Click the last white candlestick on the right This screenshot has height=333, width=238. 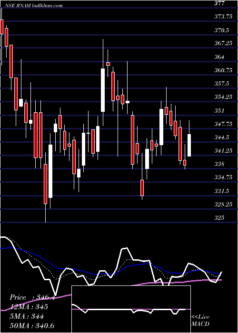pos(189,145)
